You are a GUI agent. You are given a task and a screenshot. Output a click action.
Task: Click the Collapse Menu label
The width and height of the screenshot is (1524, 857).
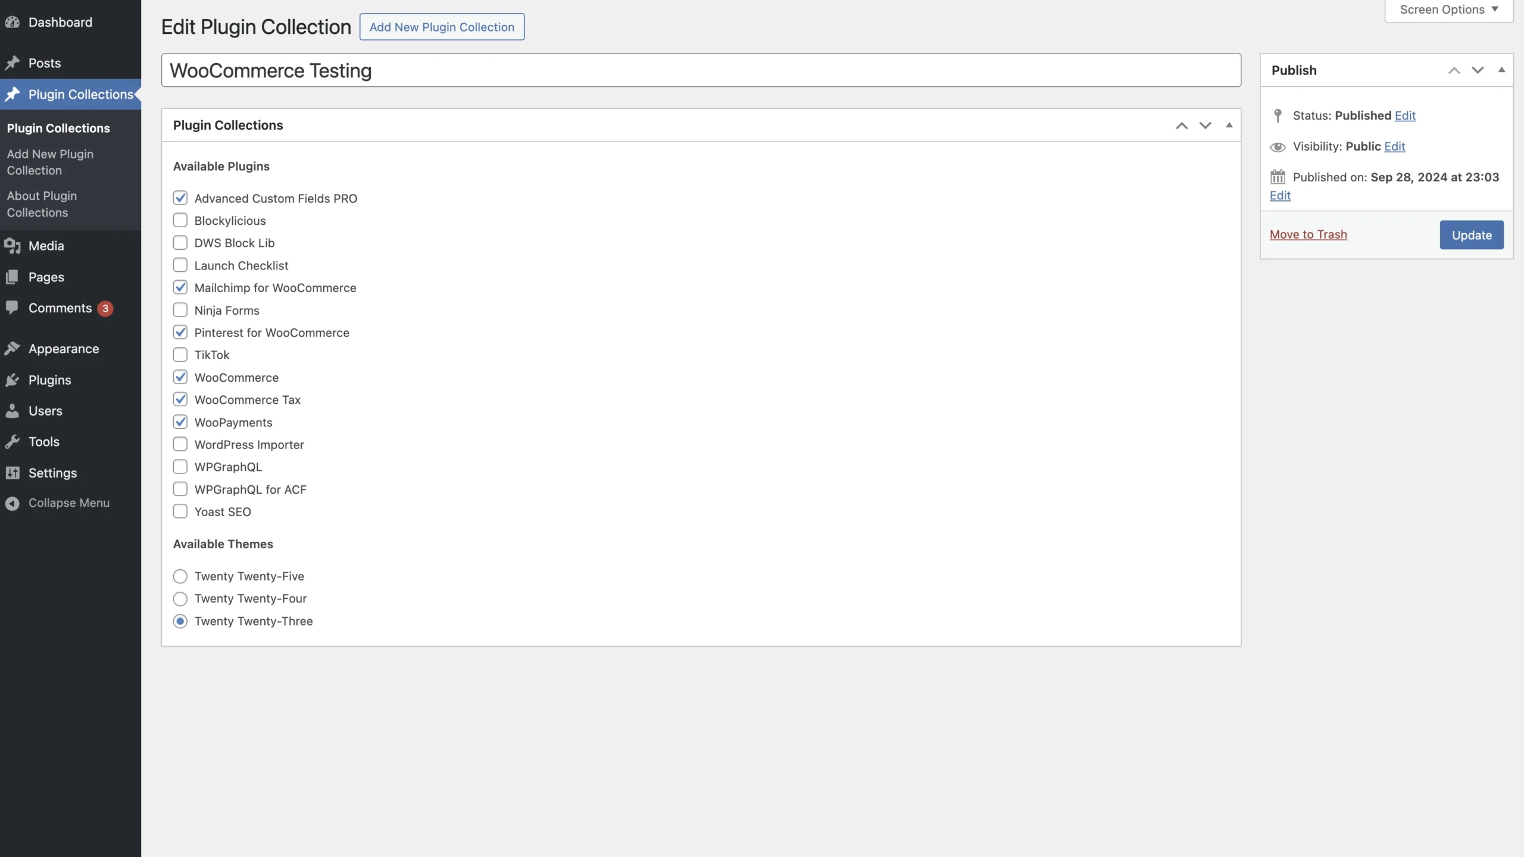(x=69, y=503)
